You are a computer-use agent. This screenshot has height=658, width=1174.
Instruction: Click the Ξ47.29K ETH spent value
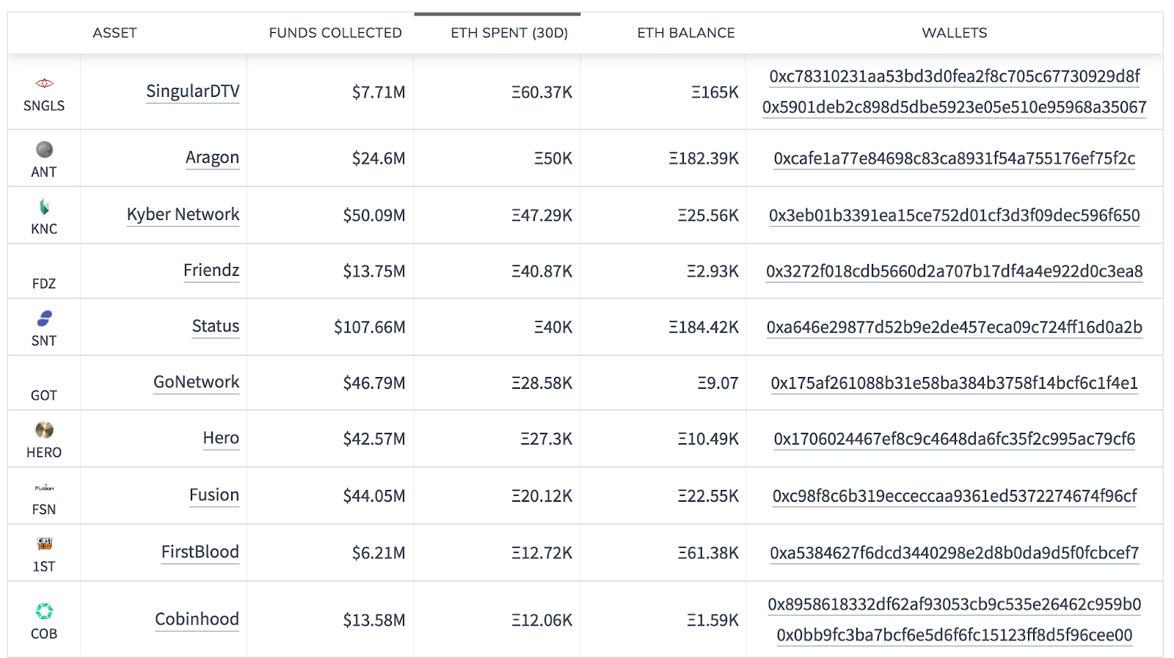(x=542, y=216)
